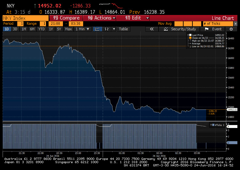240x170 pixels.
Task: Select the line chart type icon
Action: (97, 29)
